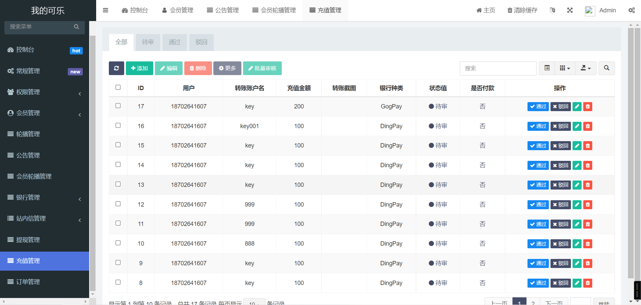The width and height of the screenshot is (641, 305).
Task: Expand the 权限管理 sidebar menu
Action: (44, 92)
